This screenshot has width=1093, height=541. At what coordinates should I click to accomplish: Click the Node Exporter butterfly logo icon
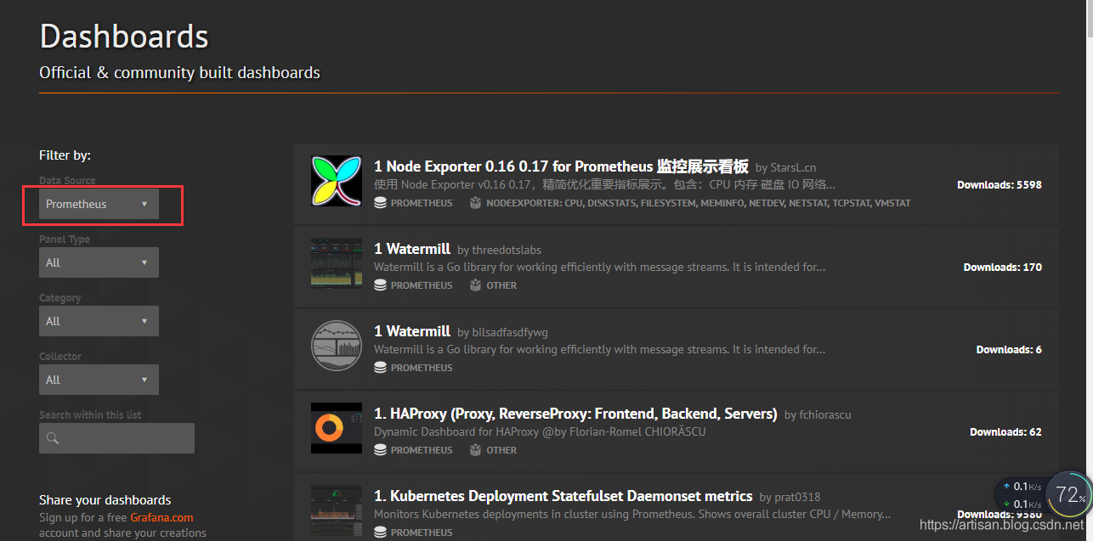pyautogui.click(x=337, y=181)
